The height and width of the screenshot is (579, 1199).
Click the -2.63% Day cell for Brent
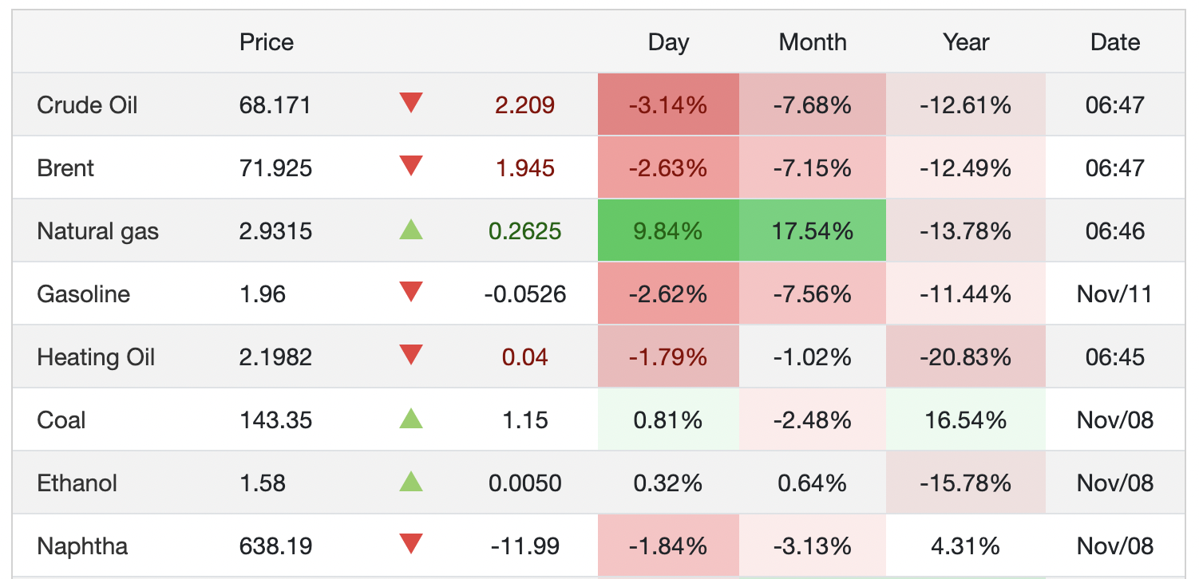[x=668, y=167]
